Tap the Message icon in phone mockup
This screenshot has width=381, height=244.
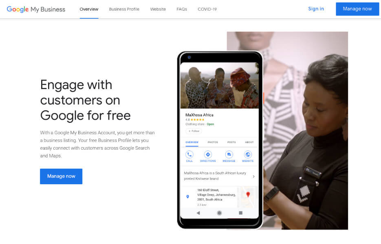(x=229, y=155)
